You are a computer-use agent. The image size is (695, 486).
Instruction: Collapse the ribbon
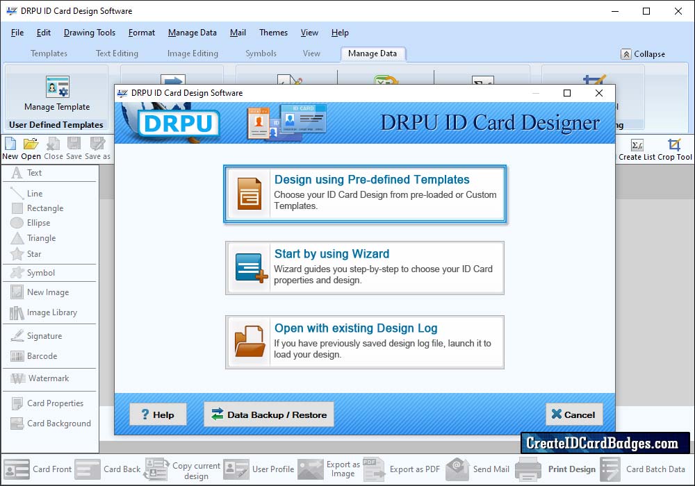643,54
